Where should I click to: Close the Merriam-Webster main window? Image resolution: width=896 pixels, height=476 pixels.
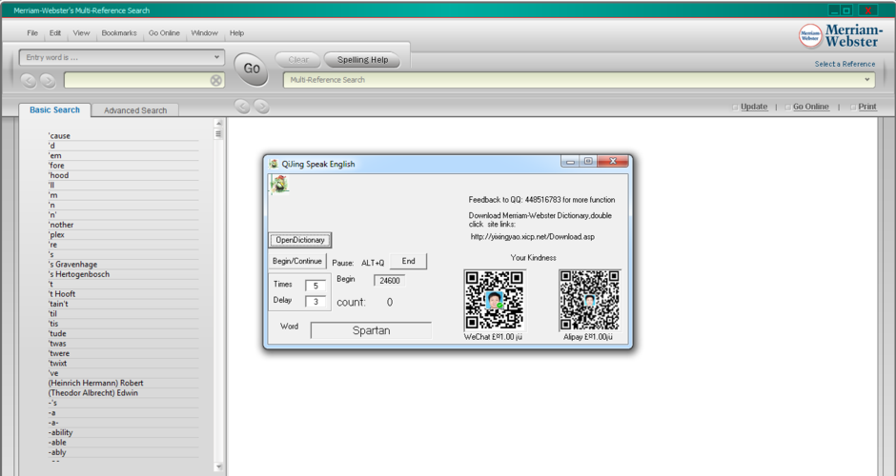pyautogui.click(x=868, y=10)
